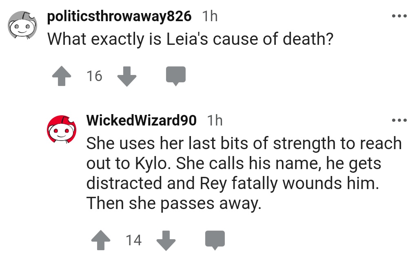This screenshot has width=419, height=262.
Task: Downvote WickedWizard90's reply
Action: pyautogui.click(x=166, y=240)
